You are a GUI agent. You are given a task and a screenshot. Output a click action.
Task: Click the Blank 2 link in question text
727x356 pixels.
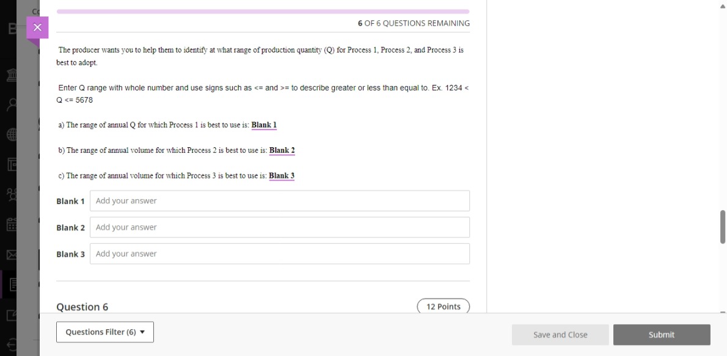point(282,150)
